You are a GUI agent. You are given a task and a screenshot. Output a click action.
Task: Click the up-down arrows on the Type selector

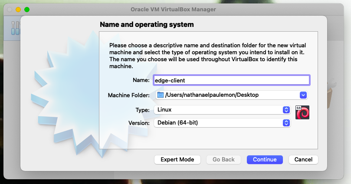pos(286,110)
